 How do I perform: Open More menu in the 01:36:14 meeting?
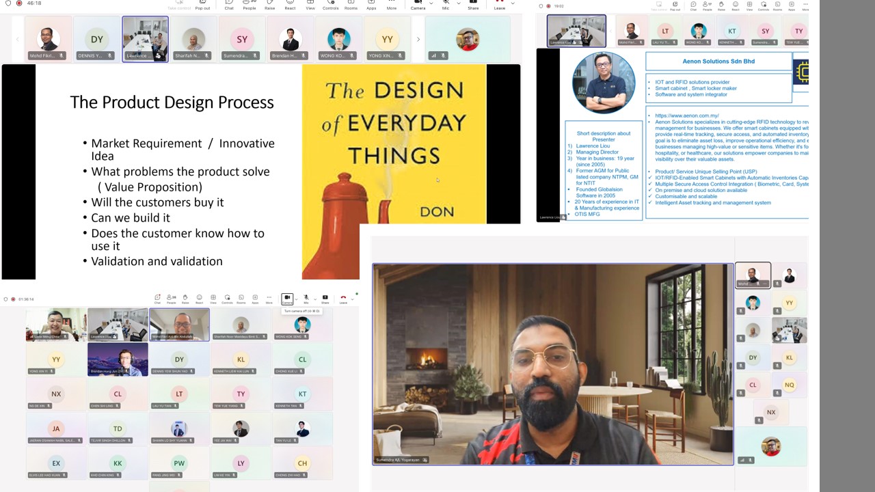click(x=269, y=299)
